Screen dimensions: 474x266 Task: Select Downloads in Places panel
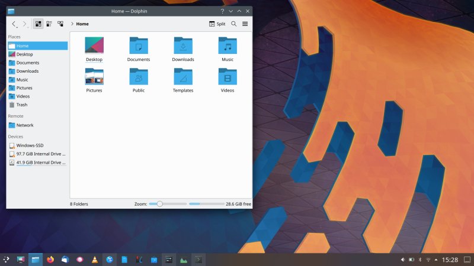[37, 71]
